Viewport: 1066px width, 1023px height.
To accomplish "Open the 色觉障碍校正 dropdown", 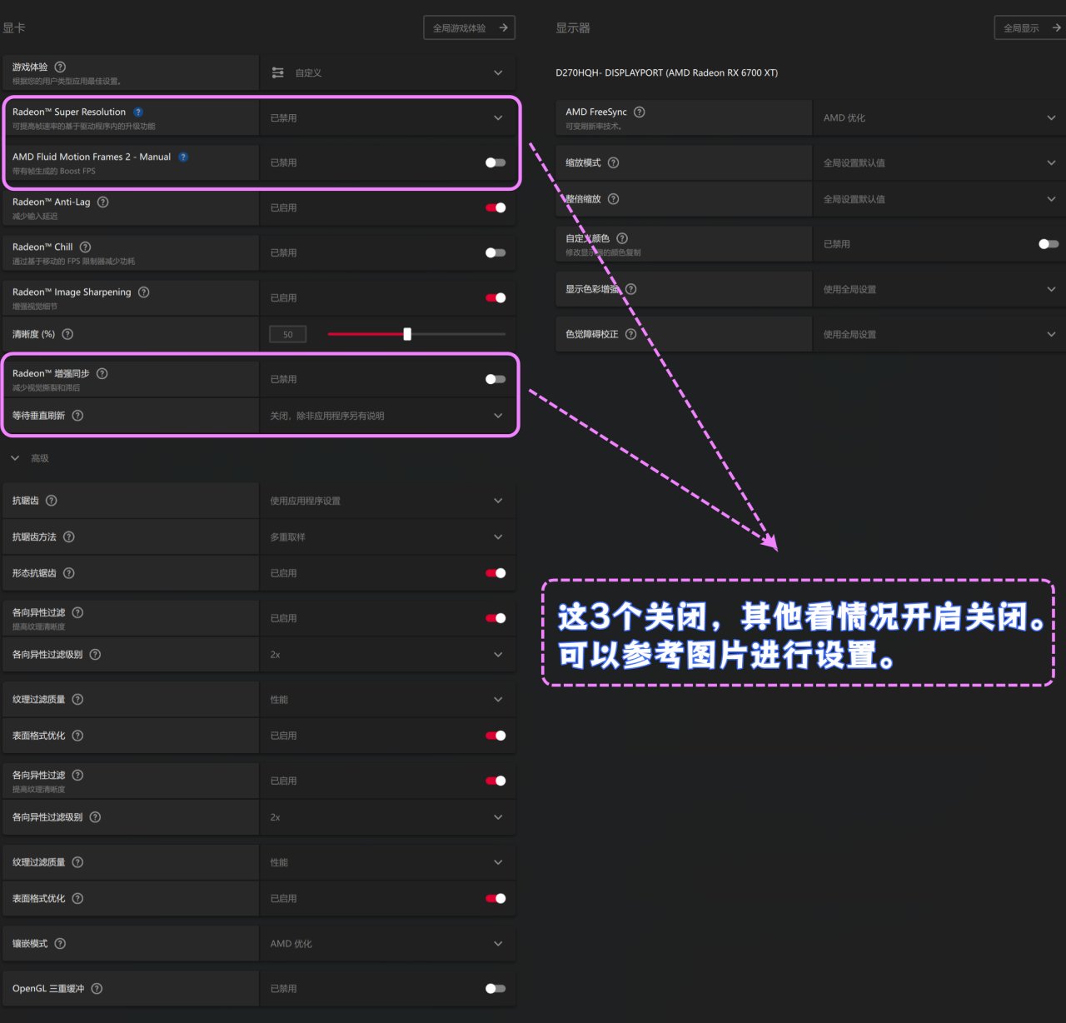I will point(939,334).
